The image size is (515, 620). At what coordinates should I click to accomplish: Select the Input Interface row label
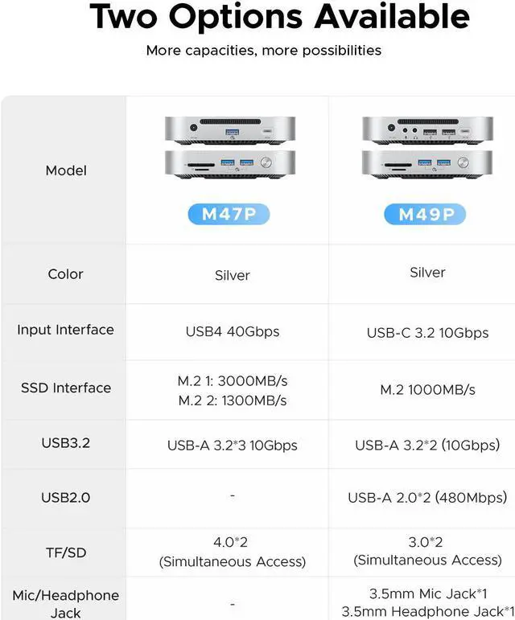tap(66, 330)
